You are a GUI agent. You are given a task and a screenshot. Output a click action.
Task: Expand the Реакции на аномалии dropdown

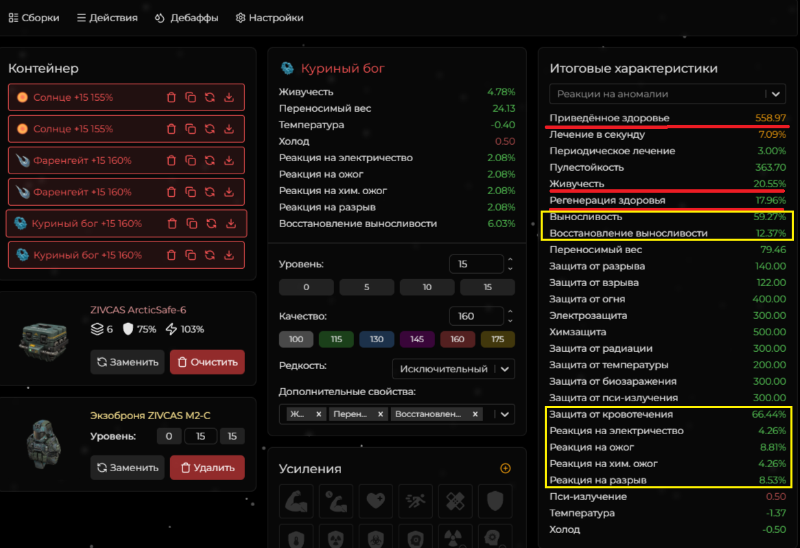776,94
